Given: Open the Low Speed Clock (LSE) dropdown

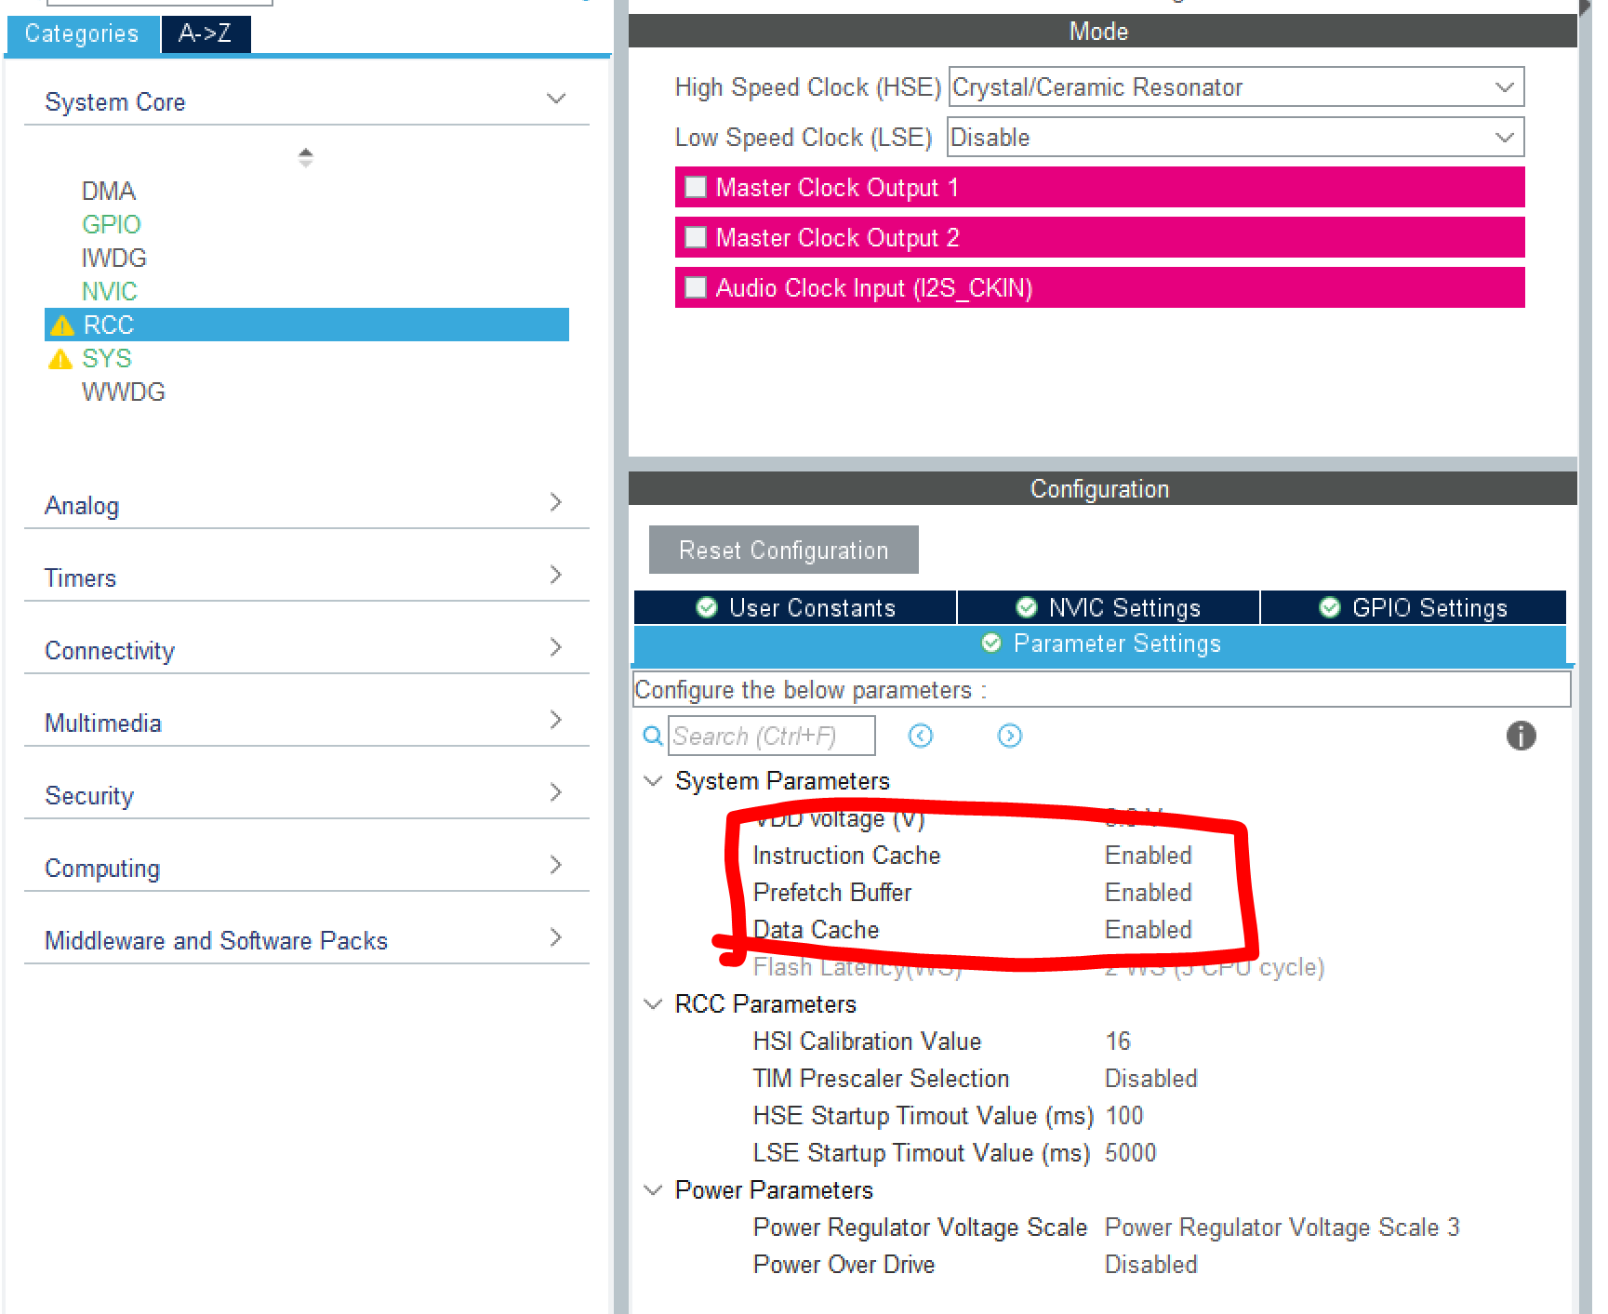Looking at the screenshot, I should [x=1504, y=137].
